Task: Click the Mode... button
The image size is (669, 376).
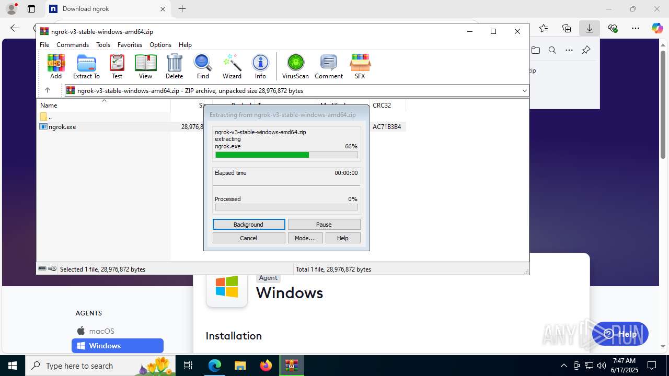Action: coord(305,238)
